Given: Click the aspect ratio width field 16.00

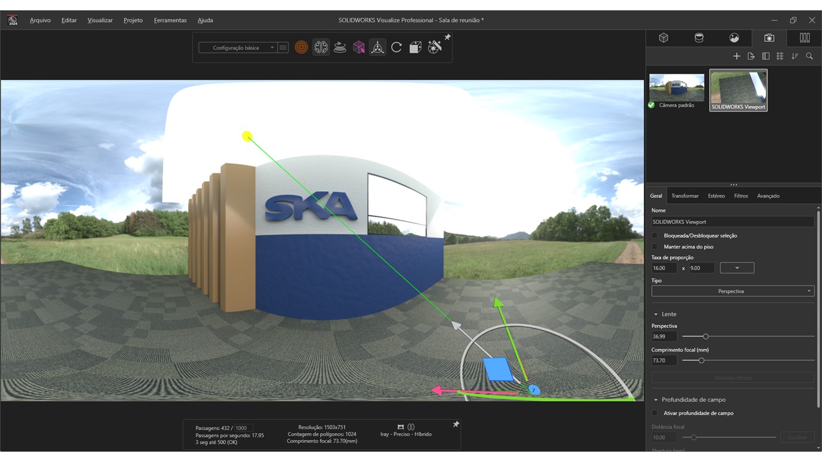Looking at the screenshot, I should pyautogui.click(x=664, y=268).
